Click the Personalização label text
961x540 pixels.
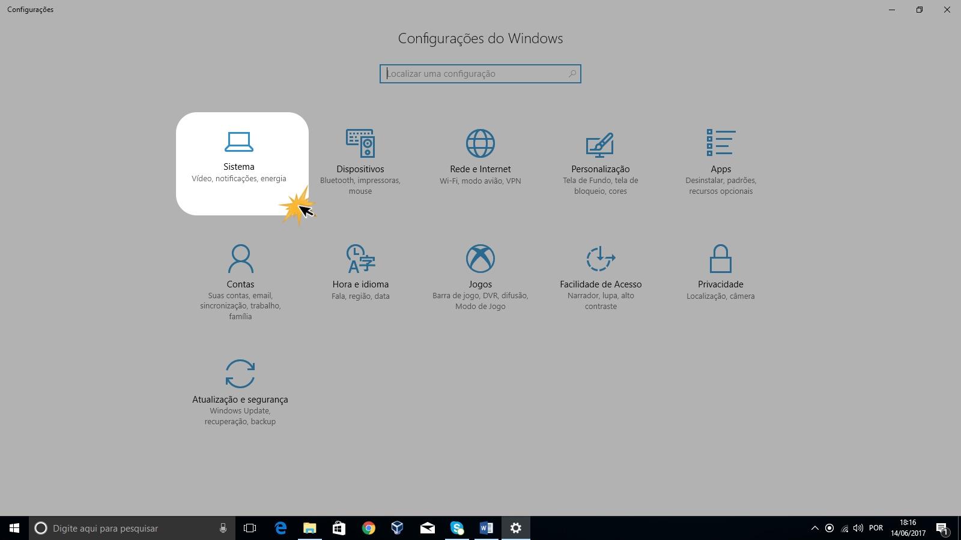pyautogui.click(x=601, y=169)
